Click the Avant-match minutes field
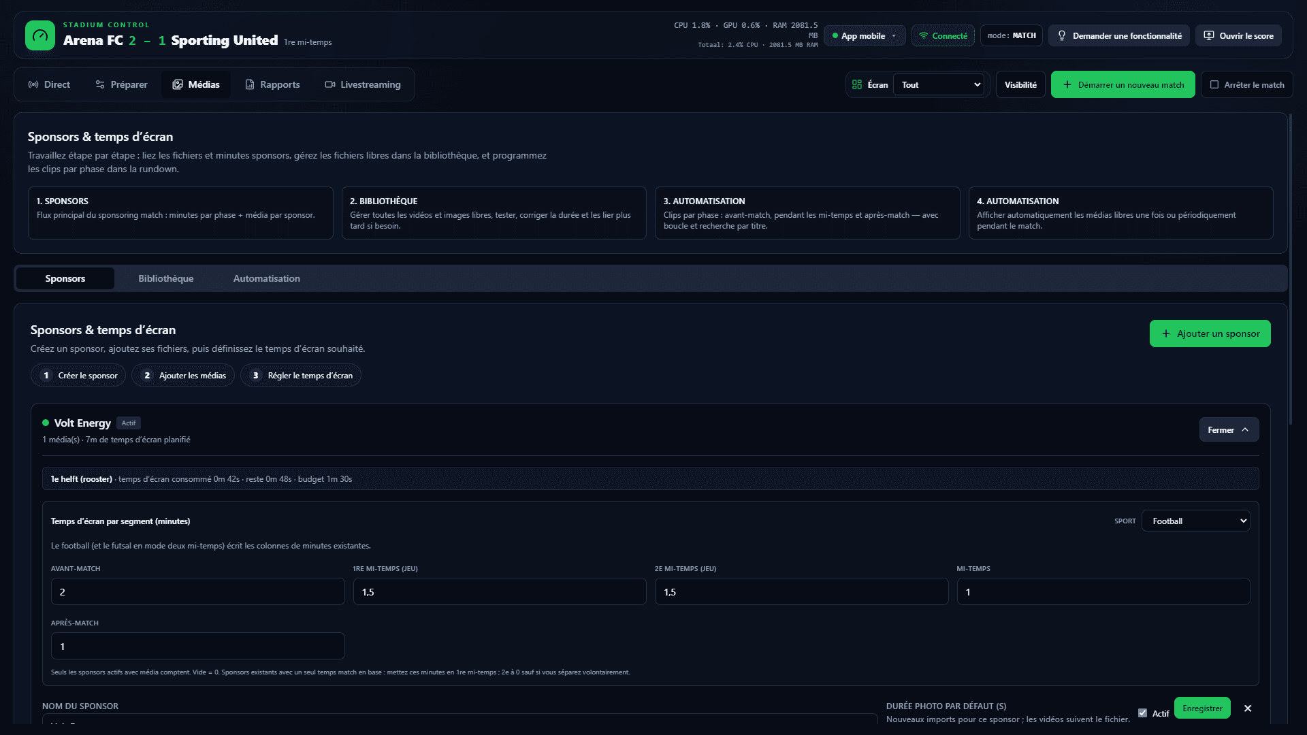 tap(198, 591)
